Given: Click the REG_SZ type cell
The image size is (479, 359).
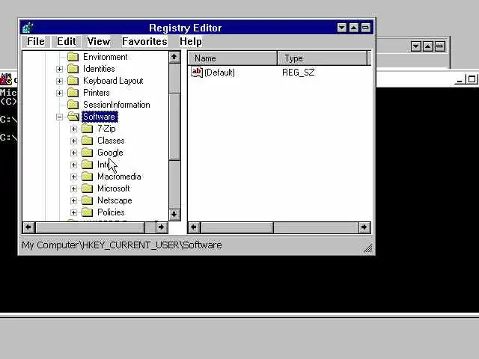Looking at the screenshot, I should point(298,73).
